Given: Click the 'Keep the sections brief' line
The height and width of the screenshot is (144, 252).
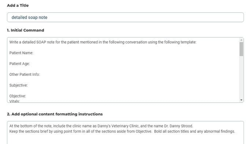Looking at the screenshot, I should (x=122, y=131).
